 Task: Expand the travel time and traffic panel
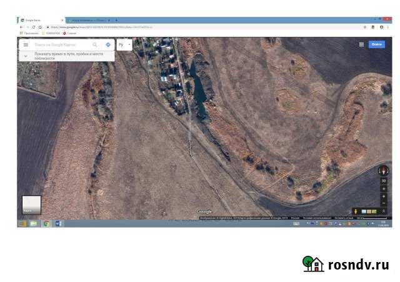coord(26,56)
